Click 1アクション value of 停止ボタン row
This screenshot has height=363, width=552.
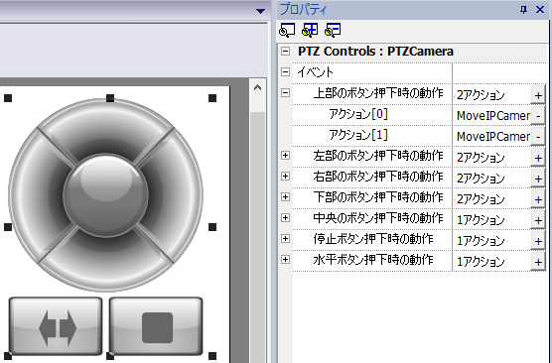(x=481, y=241)
